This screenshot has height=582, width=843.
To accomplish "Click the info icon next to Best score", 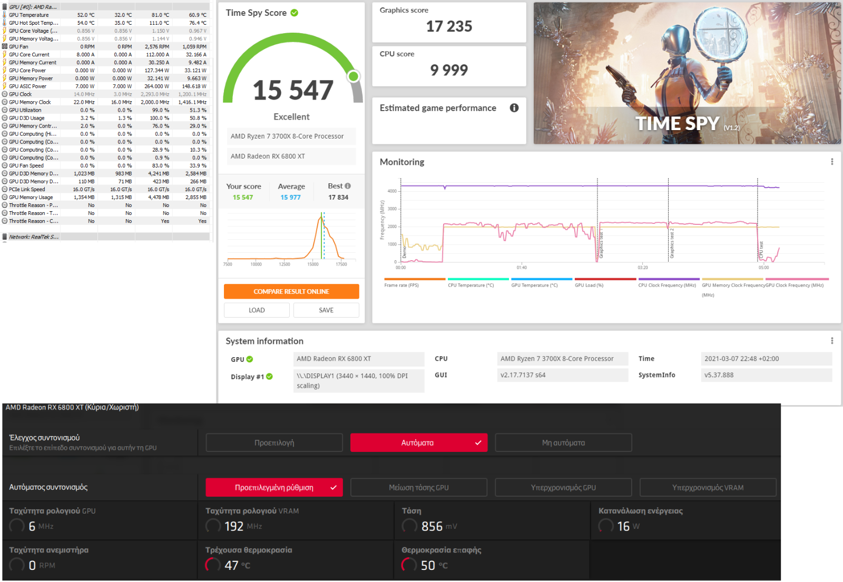I will [348, 186].
